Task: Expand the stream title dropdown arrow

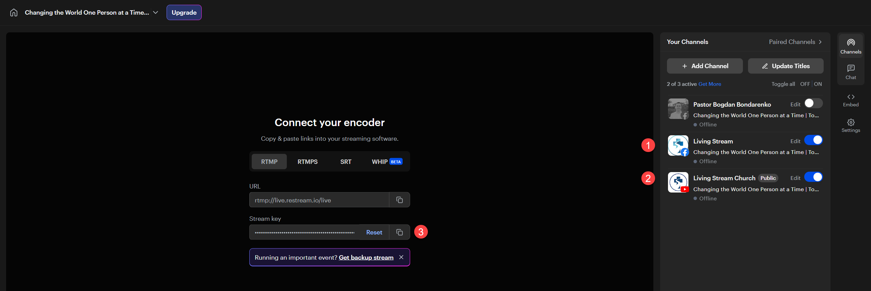Action: pyautogui.click(x=156, y=13)
